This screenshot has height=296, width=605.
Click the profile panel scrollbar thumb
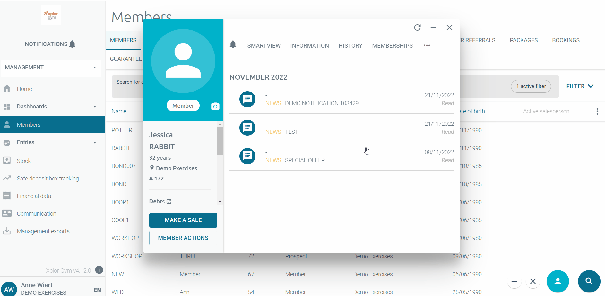coord(220,141)
